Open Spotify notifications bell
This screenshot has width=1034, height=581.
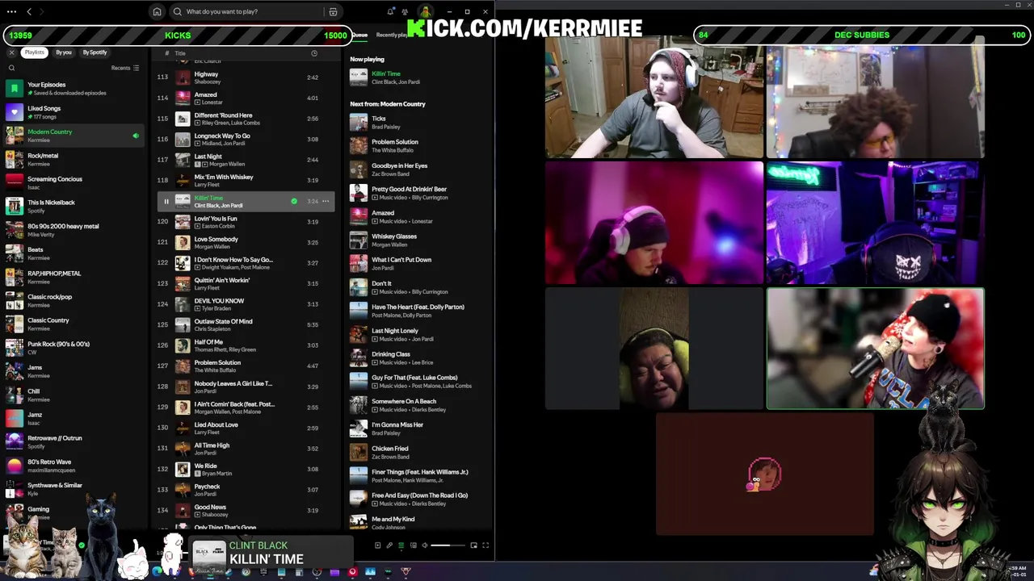(391, 11)
